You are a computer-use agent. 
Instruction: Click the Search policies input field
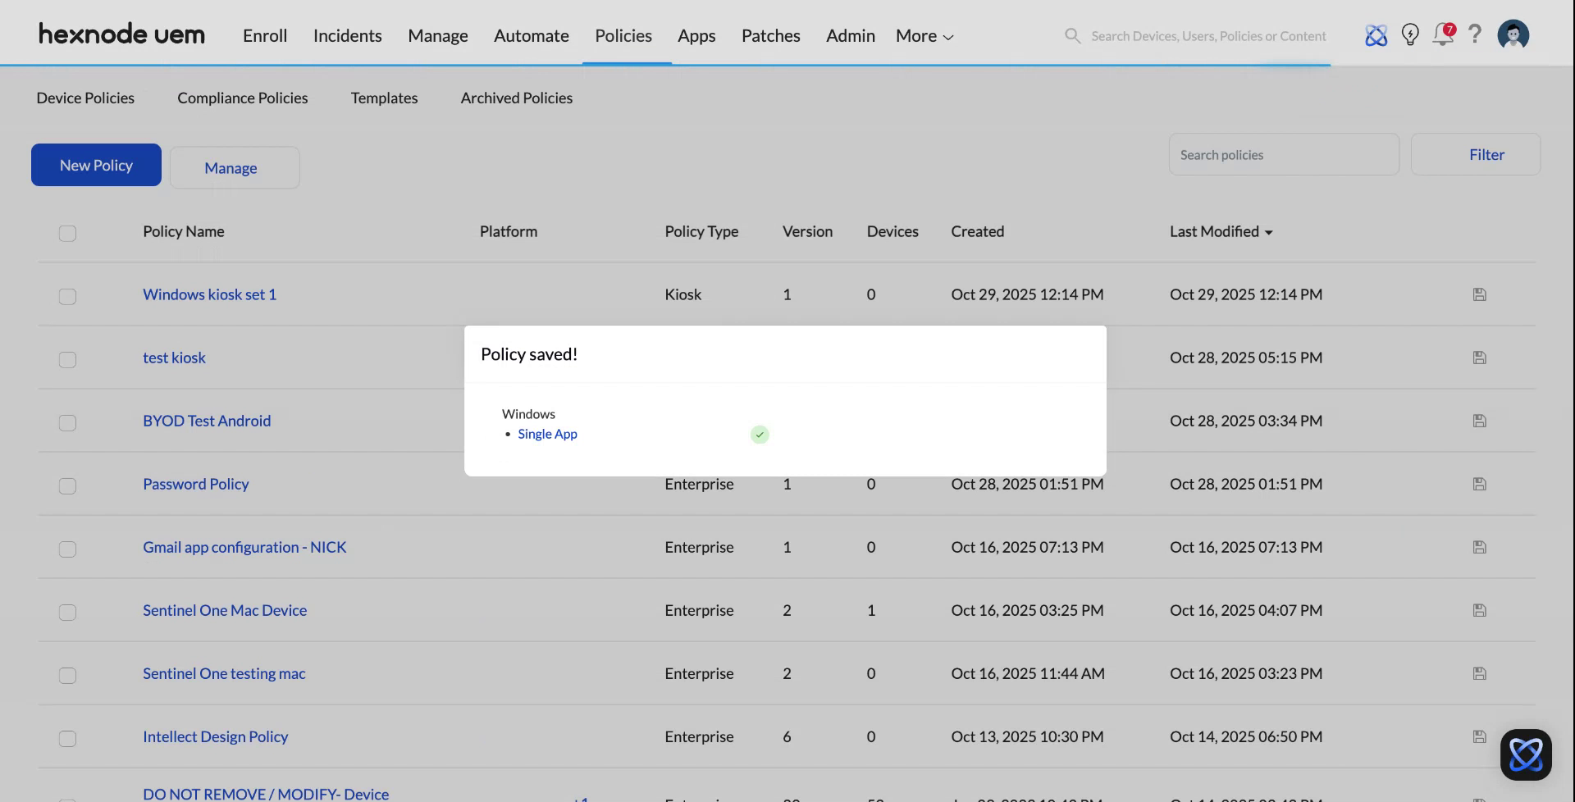[1284, 154]
